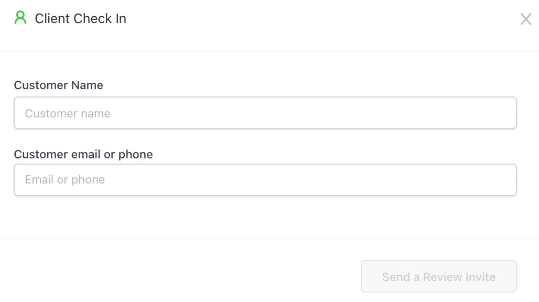
Task: Dismiss the dialog with the X icon
Action: 525,19
